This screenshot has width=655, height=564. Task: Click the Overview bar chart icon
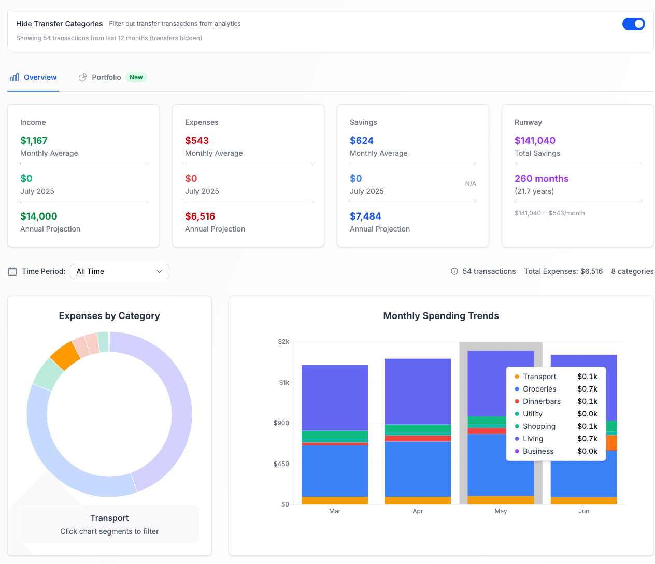[15, 77]
